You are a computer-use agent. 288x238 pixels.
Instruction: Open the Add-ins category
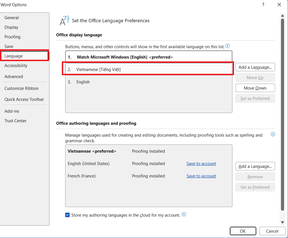(25, 111)
